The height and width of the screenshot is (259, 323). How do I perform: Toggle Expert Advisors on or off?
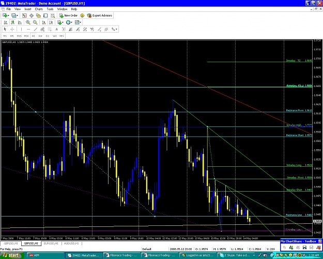click(x=100, y=16)
